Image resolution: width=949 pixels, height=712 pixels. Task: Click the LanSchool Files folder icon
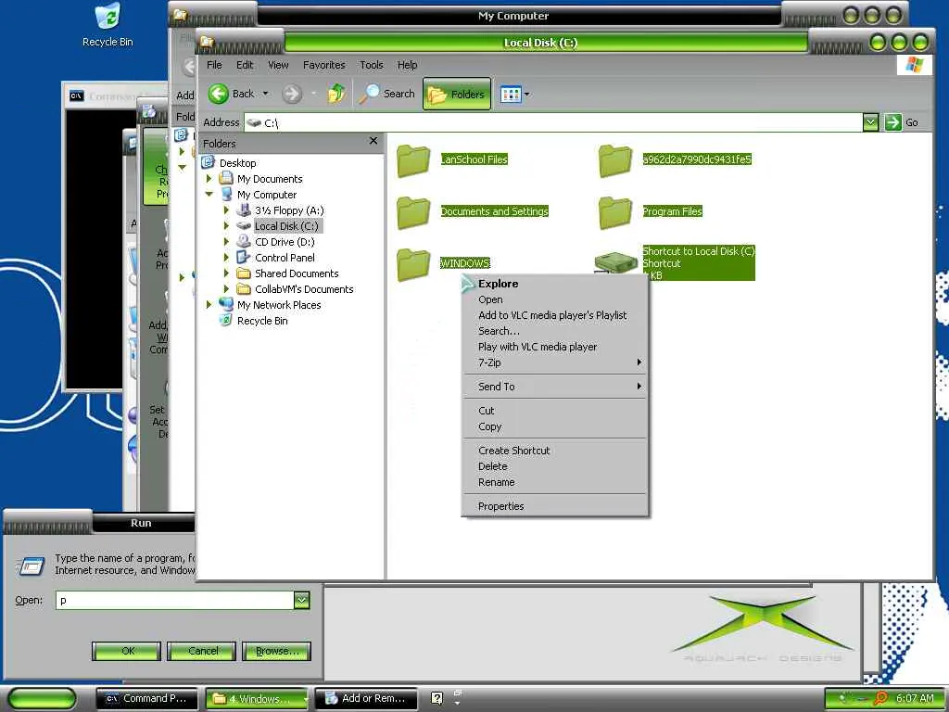(x=413, y=160)
